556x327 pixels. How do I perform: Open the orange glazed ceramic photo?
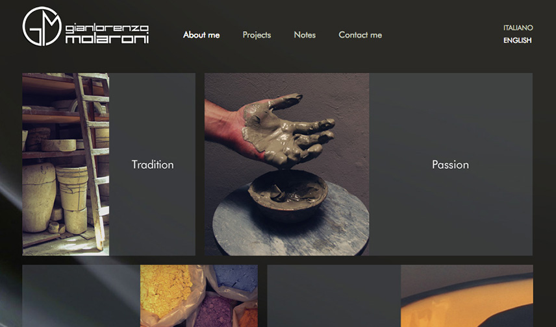click(x=466, y=296)
